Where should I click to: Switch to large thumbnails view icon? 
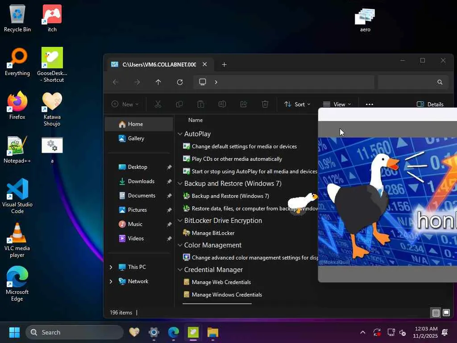click(x=446, y=313)
